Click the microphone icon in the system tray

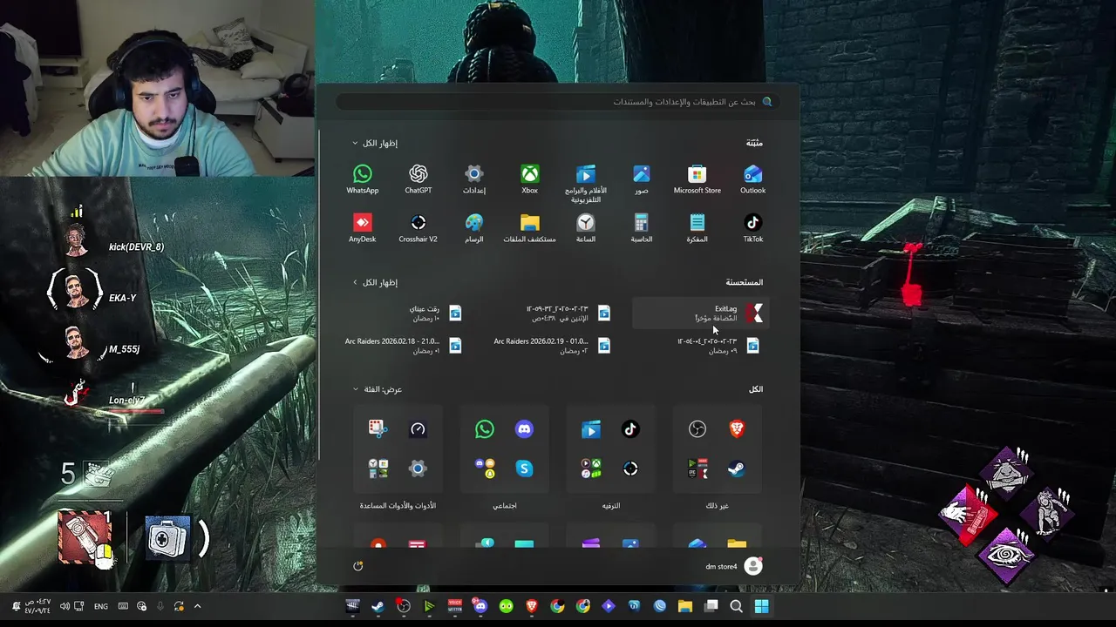tap(160, 606)
